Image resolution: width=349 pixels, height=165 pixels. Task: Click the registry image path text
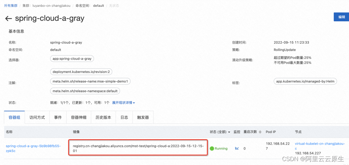(138, 148)
